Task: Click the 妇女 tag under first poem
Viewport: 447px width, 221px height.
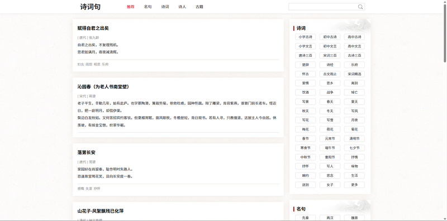Action: [x=80, y=64]
